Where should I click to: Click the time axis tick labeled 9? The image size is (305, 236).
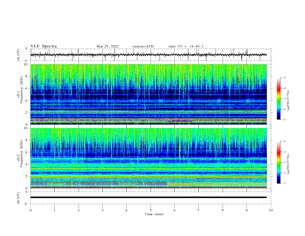(x=246, y=210)
